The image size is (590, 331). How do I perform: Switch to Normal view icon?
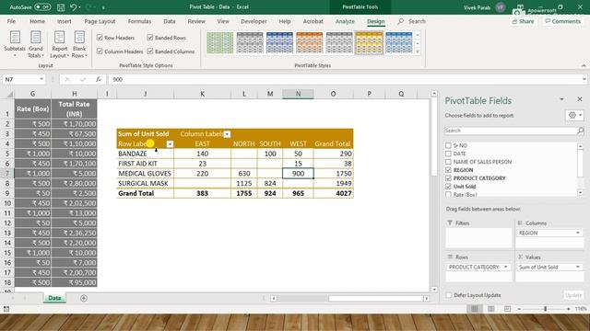(x=475, y=309)
